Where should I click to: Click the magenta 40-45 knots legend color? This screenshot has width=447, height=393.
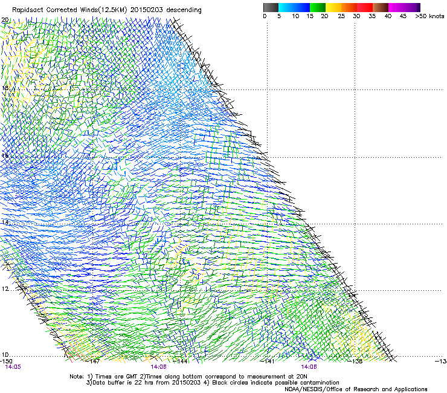click(396, 7)
